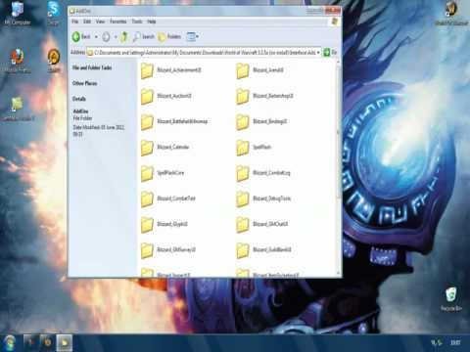Viewport: 470px width, 352px height.
Task: Select the World of Warcraft desktop shortcut
Action: click(451, 14)
